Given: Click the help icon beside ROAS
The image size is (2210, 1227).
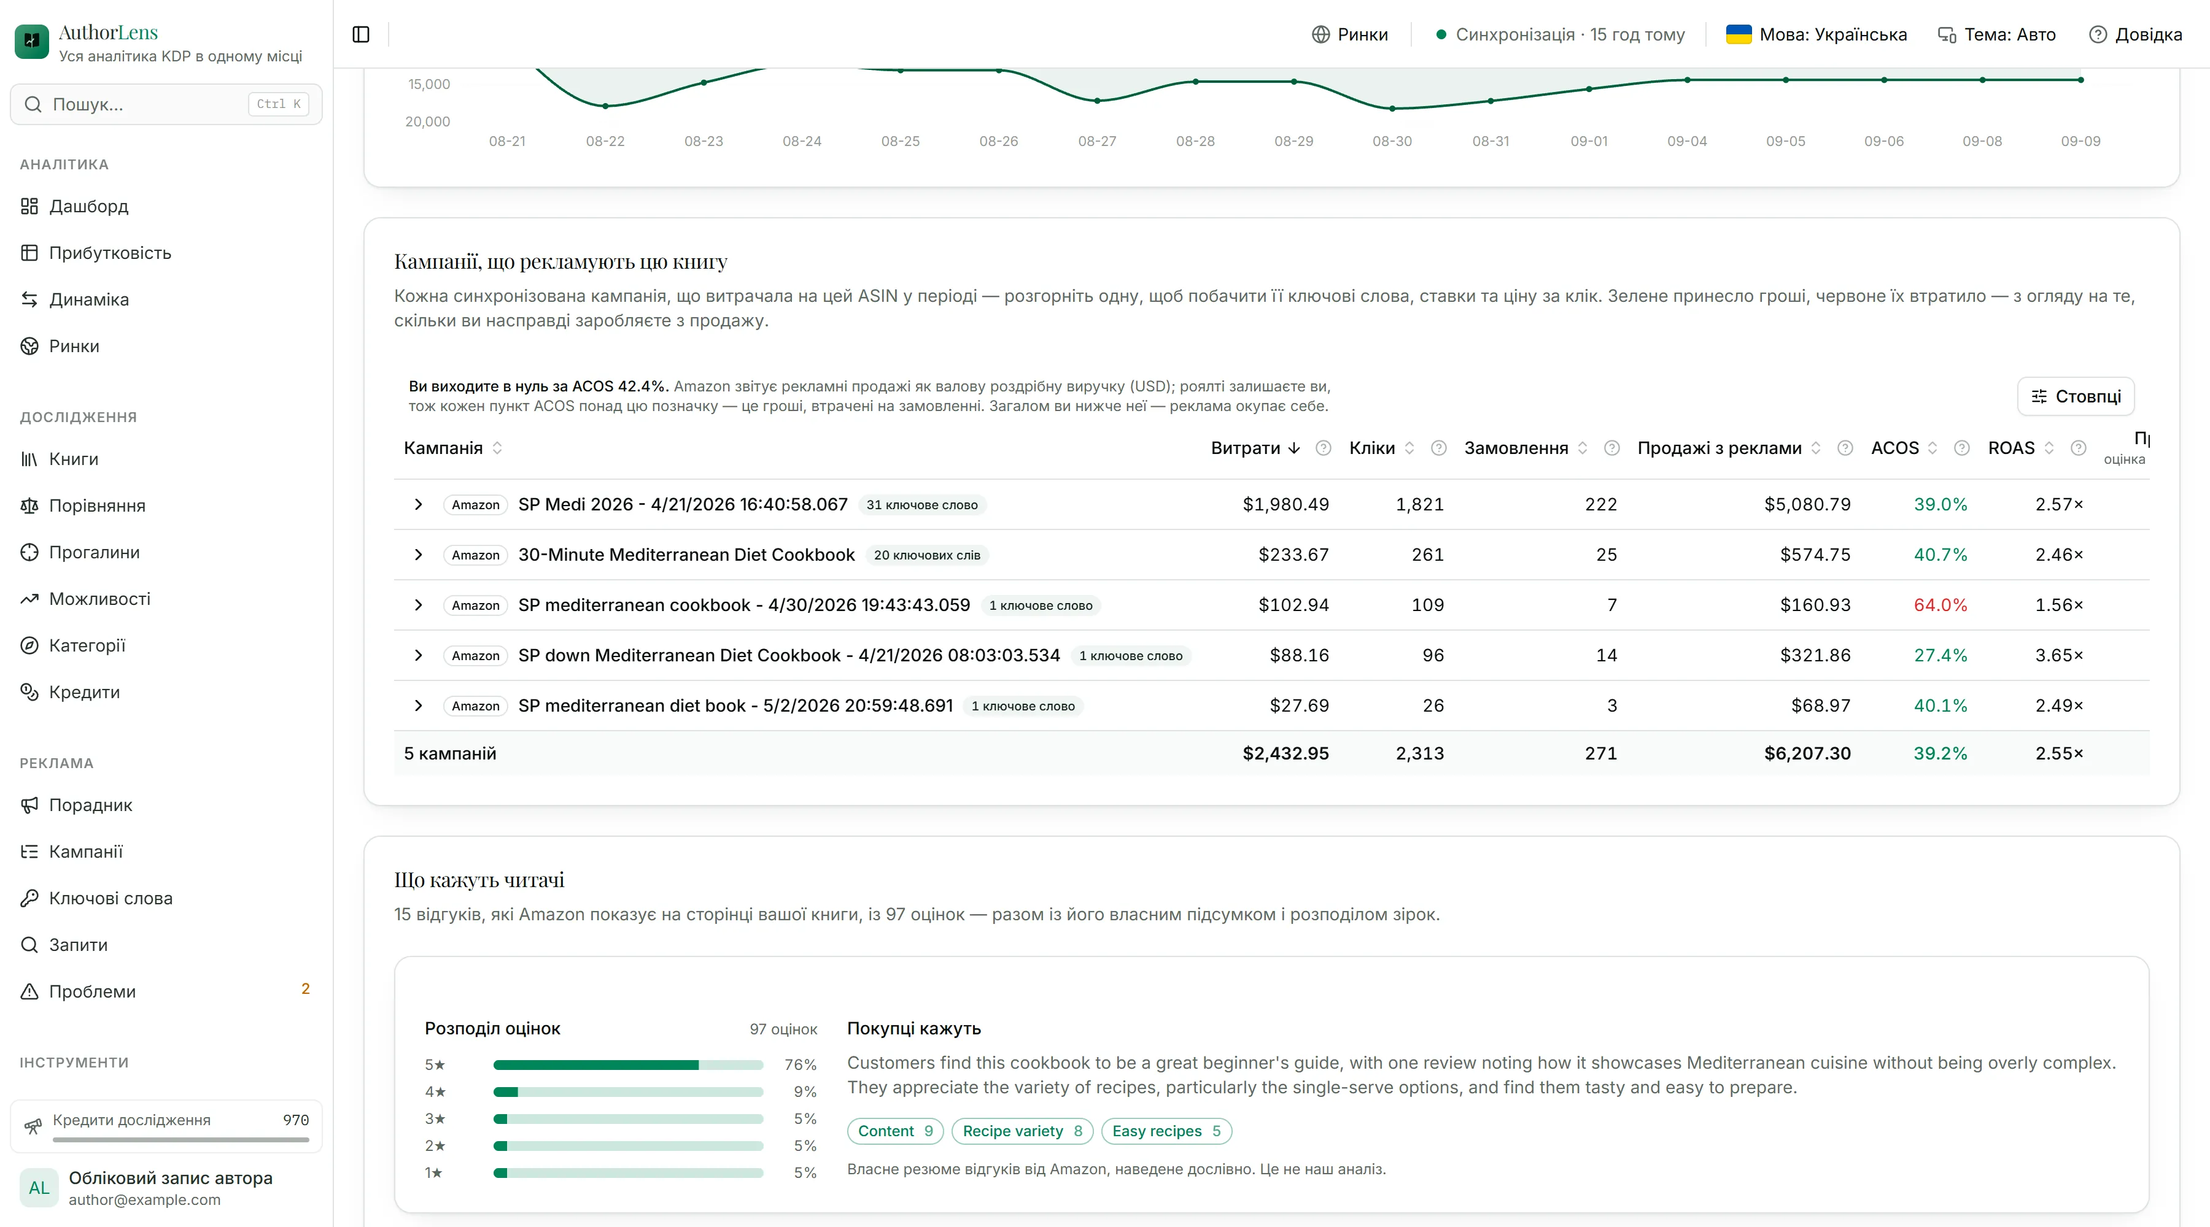Looking at the screenshot, I should click(2078, 448).
